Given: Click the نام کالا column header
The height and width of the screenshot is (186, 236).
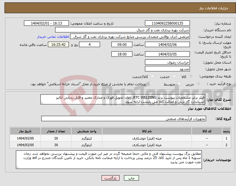Looking at the screenshot, I should pos(147,131).
